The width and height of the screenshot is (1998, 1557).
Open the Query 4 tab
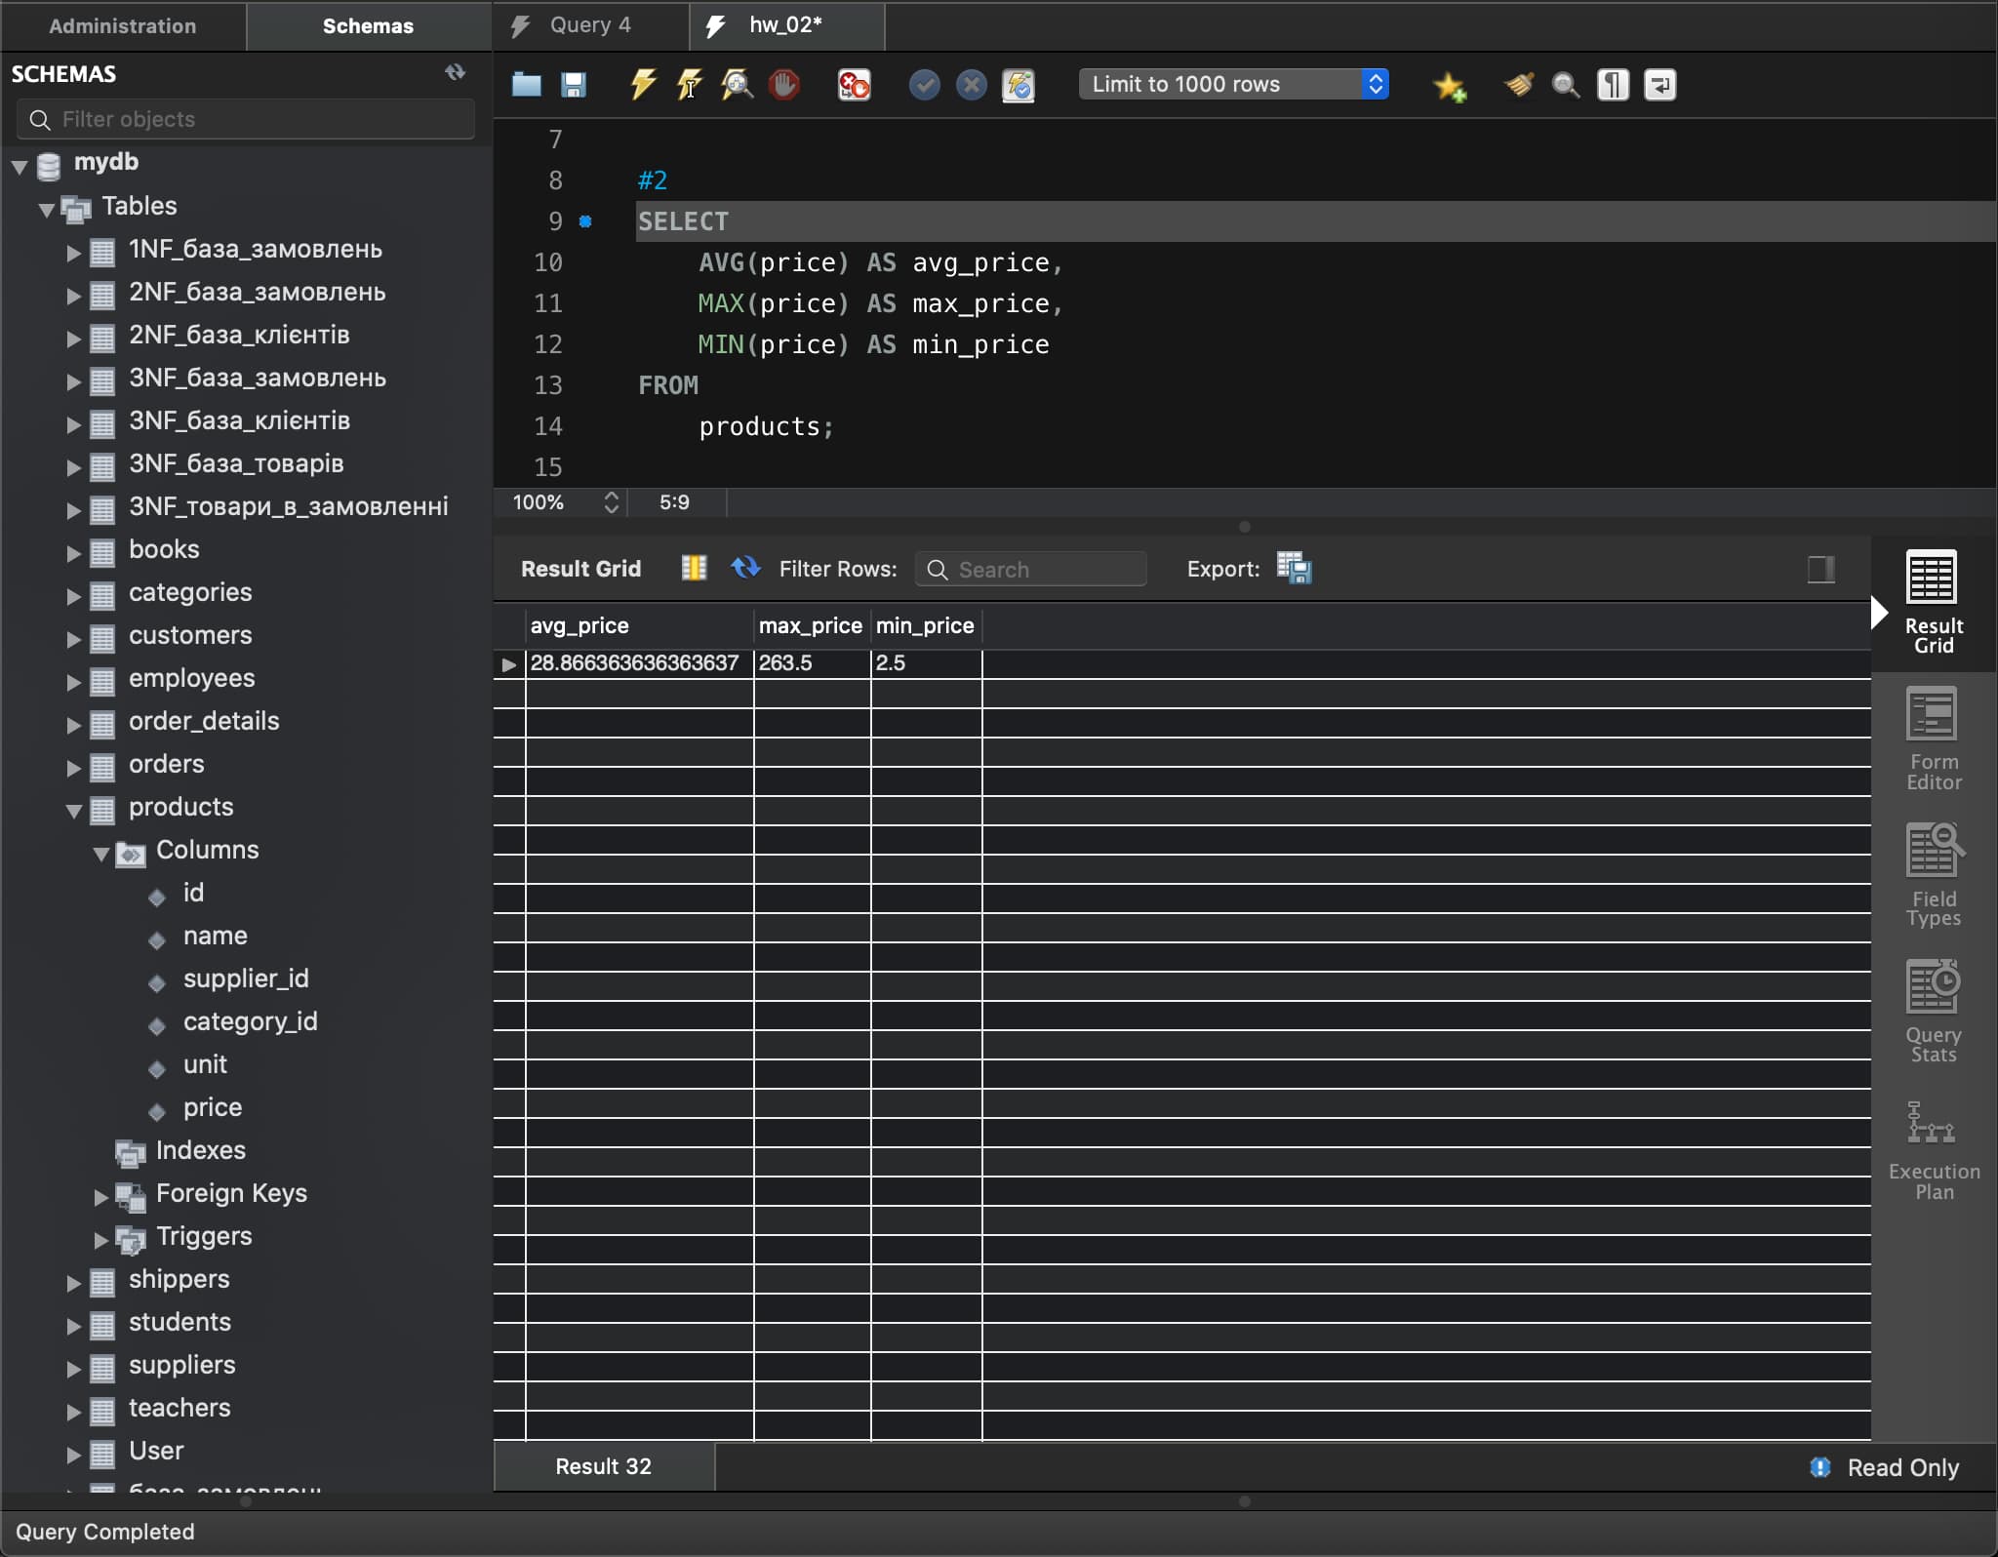point(590,25)
